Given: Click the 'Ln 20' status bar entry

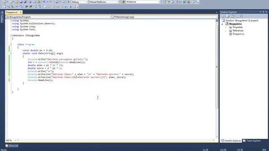Looking at the screenshot, I should tap(206, 150).
